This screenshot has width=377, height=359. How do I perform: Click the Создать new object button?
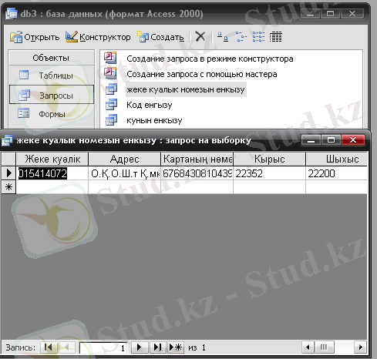[x=160, y=37]
